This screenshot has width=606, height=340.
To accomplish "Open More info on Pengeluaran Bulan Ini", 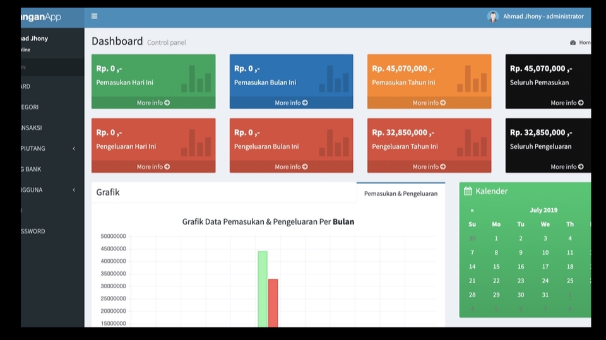I will (292, 167).
